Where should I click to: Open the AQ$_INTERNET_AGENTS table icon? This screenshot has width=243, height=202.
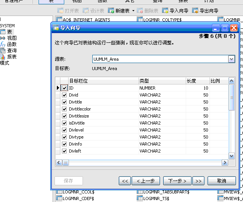tap(59, 20)
